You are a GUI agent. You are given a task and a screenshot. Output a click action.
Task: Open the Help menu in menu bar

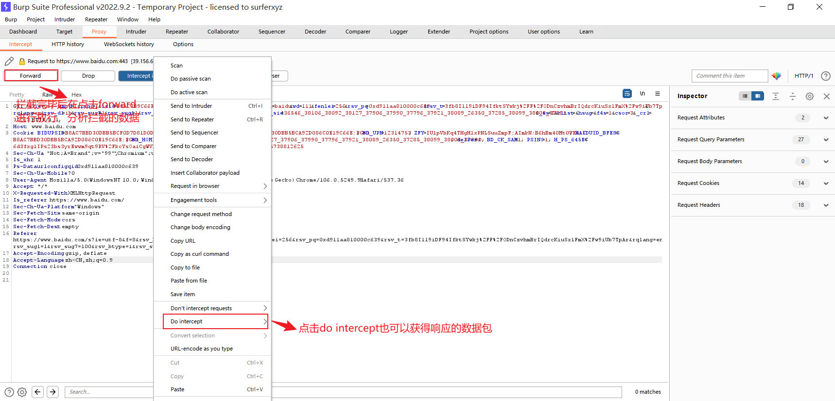(x=154, y=19)
